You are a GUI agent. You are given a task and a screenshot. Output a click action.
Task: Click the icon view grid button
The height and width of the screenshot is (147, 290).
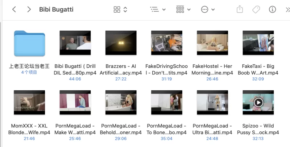click(117, 9)
